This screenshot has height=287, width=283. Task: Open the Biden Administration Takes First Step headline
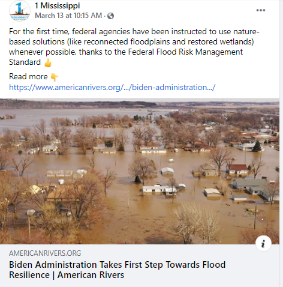[117, 270]
